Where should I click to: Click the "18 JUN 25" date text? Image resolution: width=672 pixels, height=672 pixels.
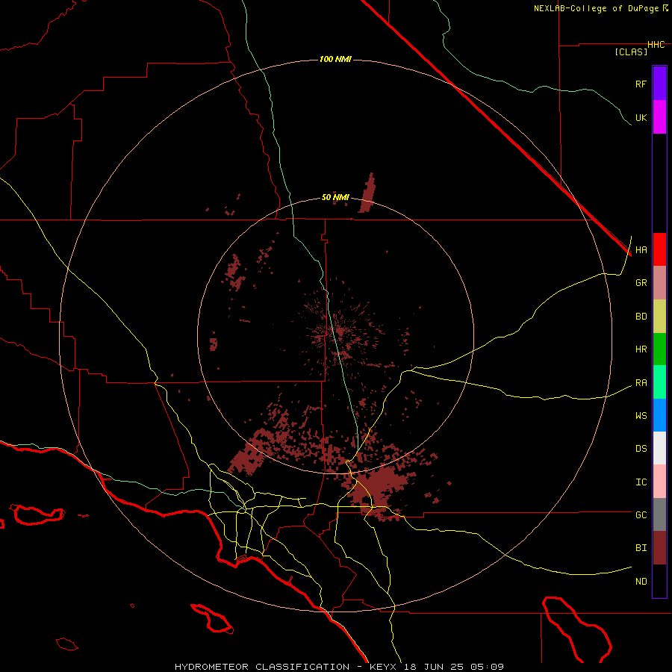click(433, 667)
